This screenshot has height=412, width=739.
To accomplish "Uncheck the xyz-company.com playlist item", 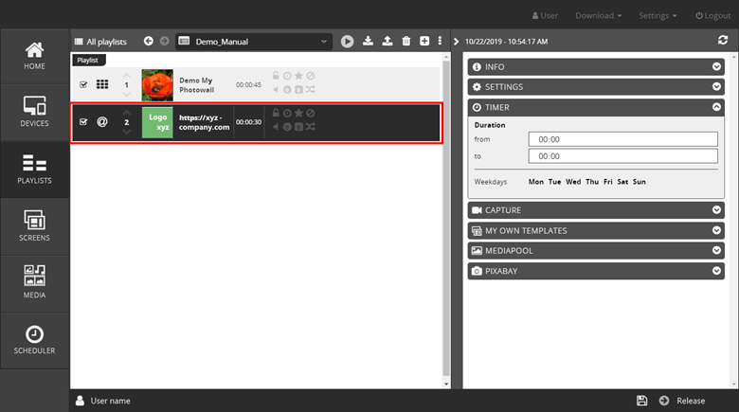I will pyautogui.click(x=83, y=122).
